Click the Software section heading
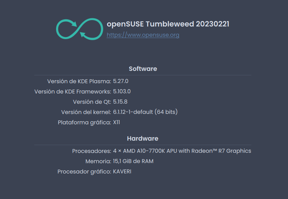 tap(143, 69)
